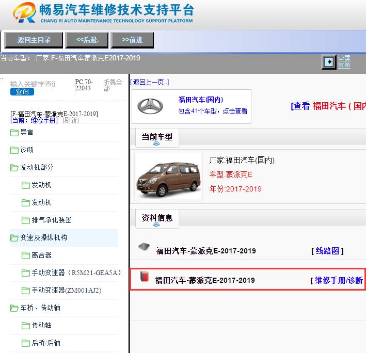Image resolution: width=366 pixels, height=353 pixels.
Task: Select 手动变速器（R5M21-GEA5A）label
Action: click(x=77, y=272)
